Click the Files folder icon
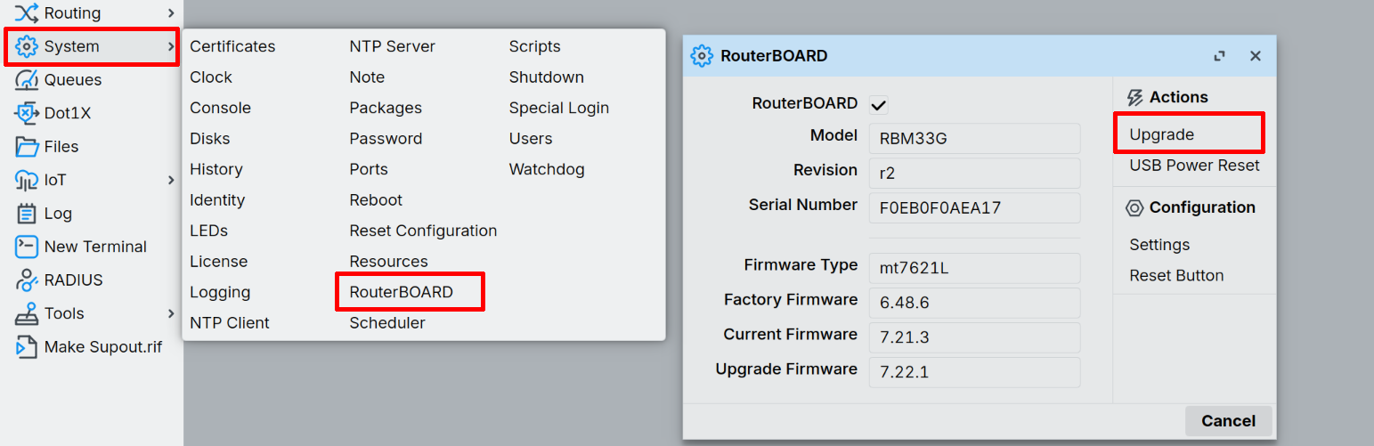 (x=27, y=147)
